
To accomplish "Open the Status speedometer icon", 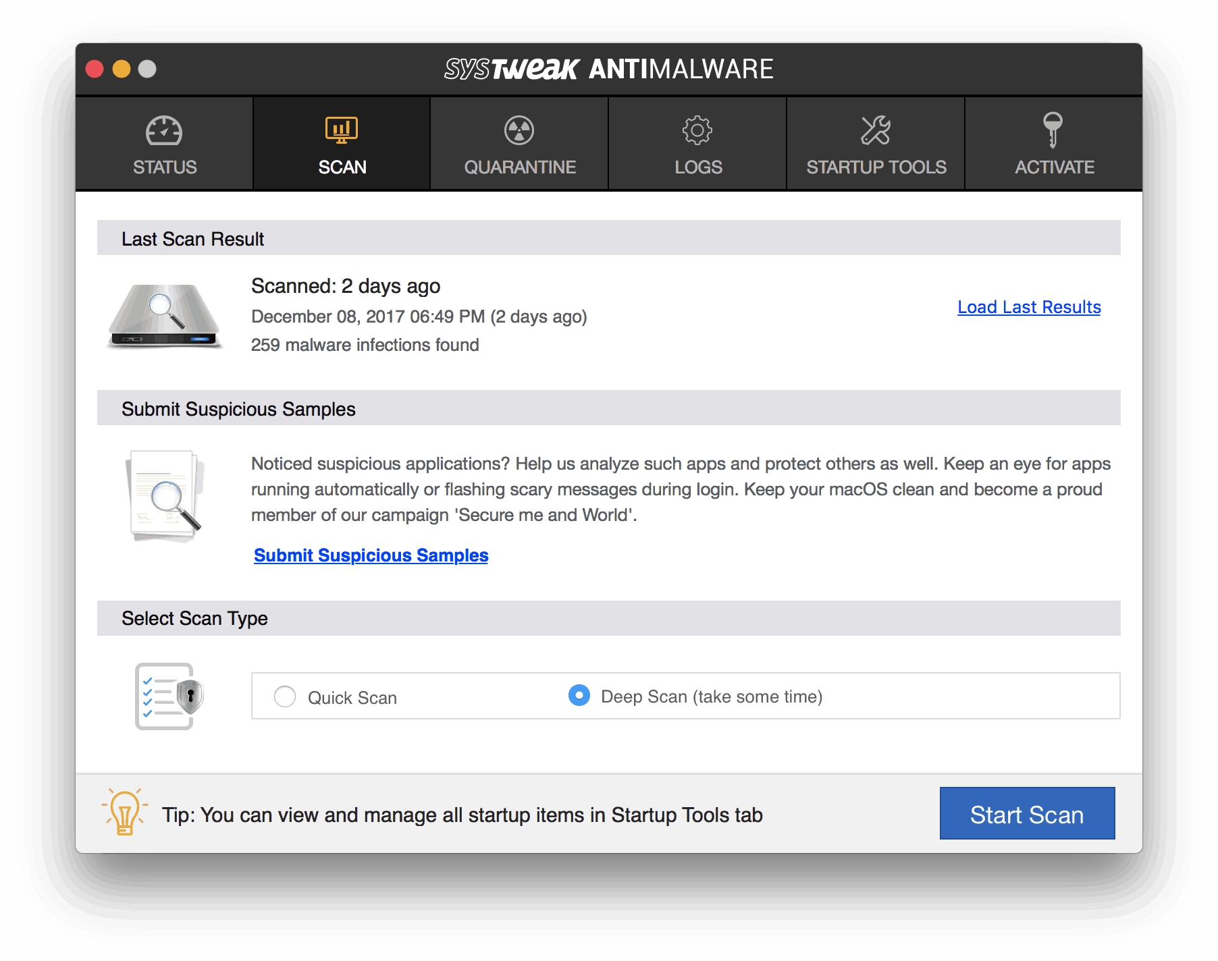I will 164,131.
